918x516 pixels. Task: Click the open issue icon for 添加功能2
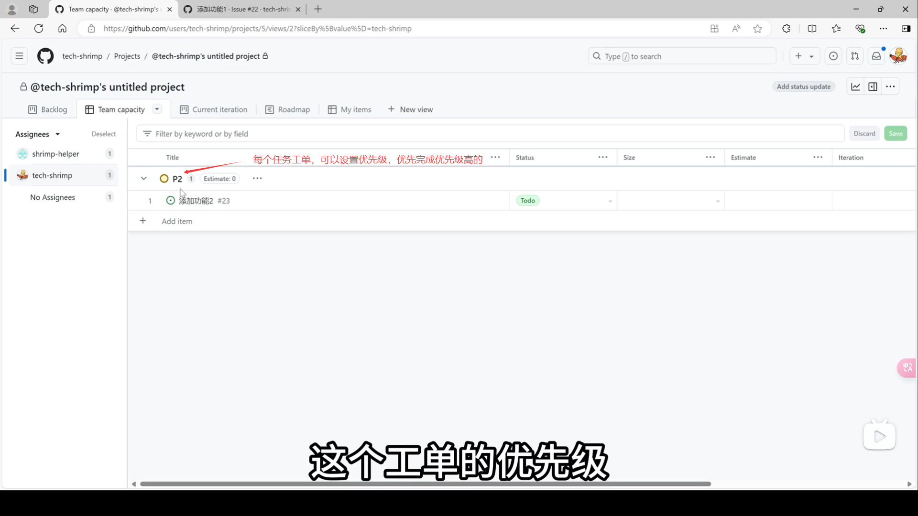pyautogui.click(x=170, y=201)
